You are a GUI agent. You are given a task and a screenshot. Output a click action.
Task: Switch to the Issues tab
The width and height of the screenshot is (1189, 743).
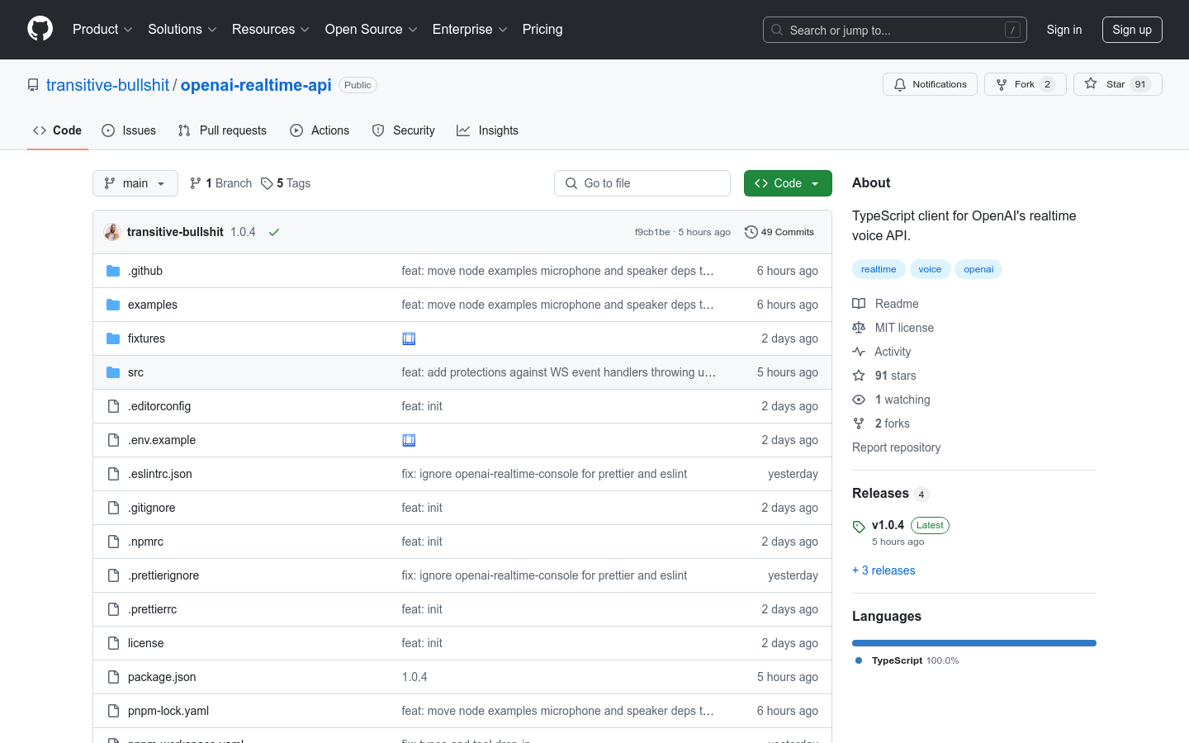[129, 130]
